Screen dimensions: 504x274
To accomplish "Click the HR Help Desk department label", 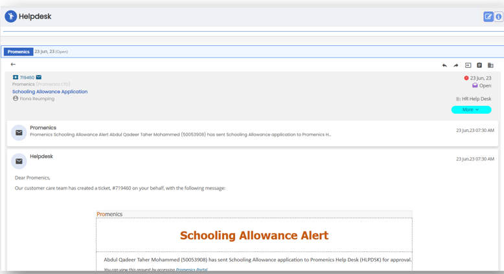I will 476,99.
